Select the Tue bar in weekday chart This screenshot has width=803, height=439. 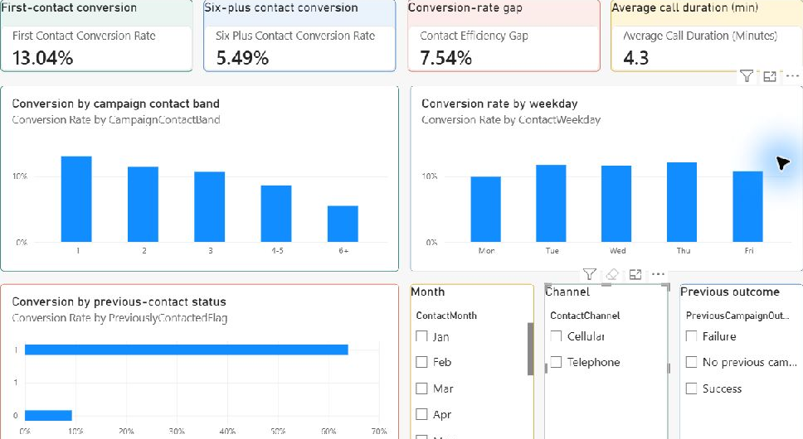tap(551, 204)
